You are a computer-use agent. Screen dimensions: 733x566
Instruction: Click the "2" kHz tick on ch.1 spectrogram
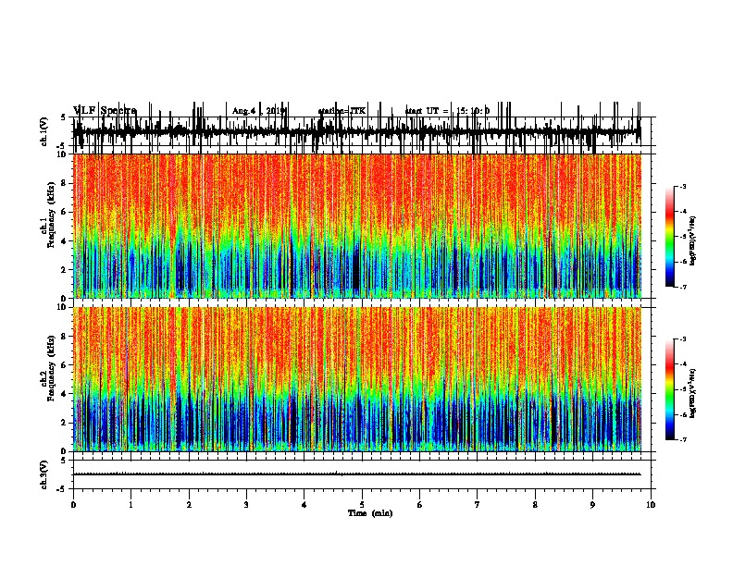coord(65,269)
